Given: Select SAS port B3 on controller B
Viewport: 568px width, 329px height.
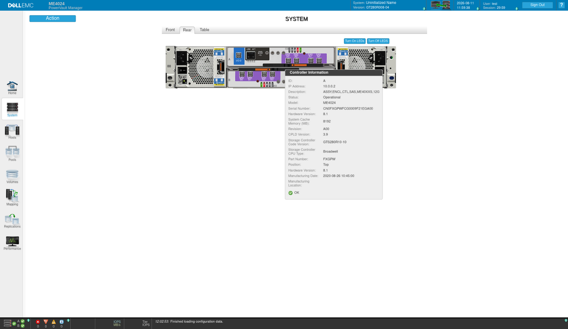Looking at the screenshot, I should click(273, 74).
